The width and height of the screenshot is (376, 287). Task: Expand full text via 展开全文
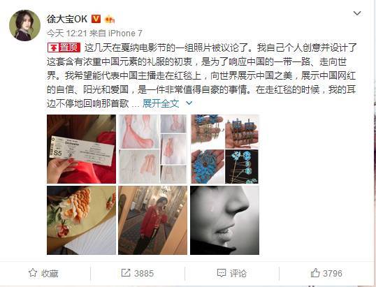click(161, 103)
